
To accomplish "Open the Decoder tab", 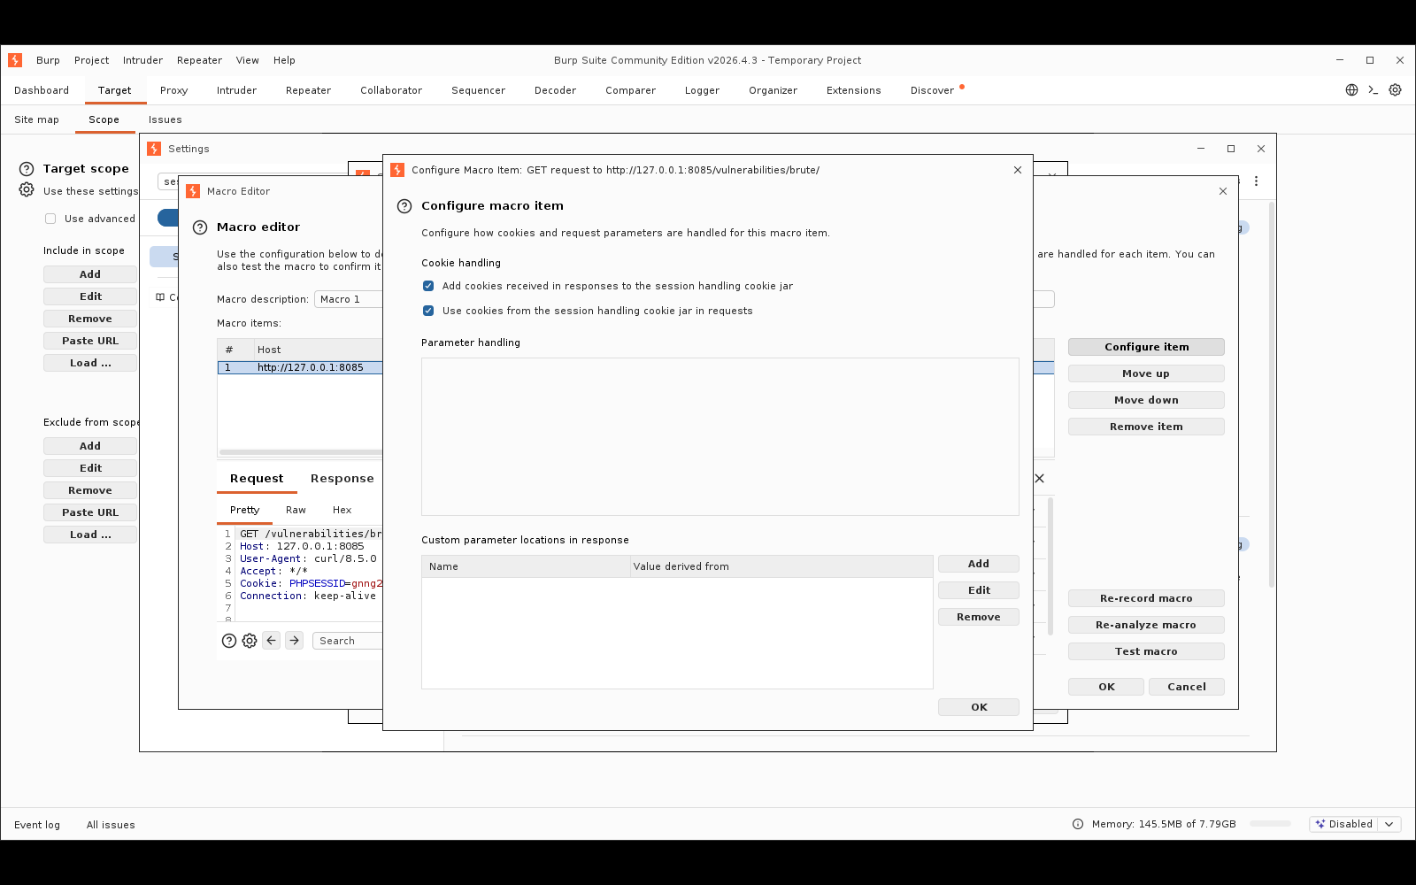I will [555, 90].
